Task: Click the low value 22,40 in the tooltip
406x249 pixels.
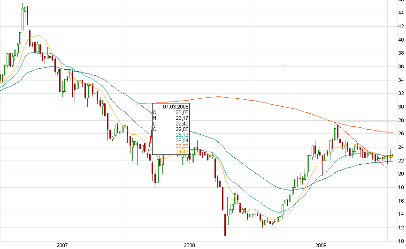Action: click(182, 124)
